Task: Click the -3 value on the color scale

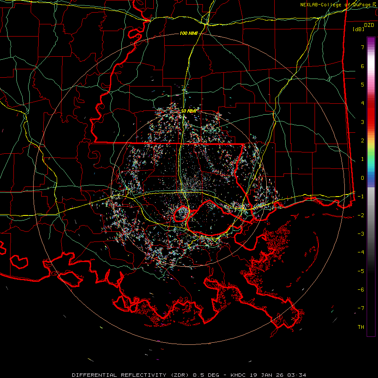Action: tap(361, 234)
